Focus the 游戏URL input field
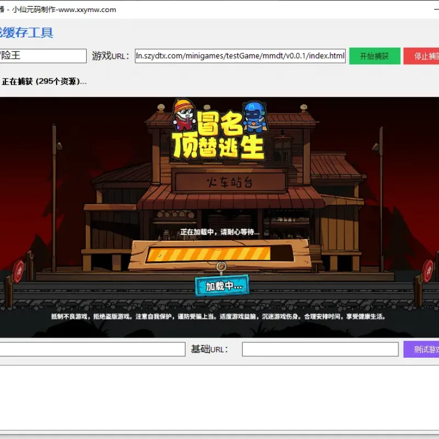Image resolution: width=439 pixels, height=439 pixels. [240, 56]
